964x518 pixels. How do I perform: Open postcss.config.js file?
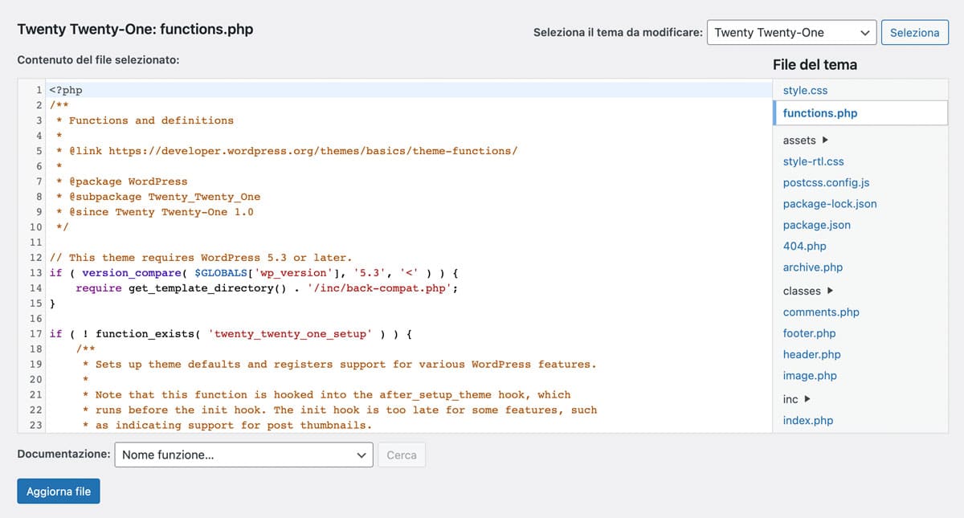point(827,182)
